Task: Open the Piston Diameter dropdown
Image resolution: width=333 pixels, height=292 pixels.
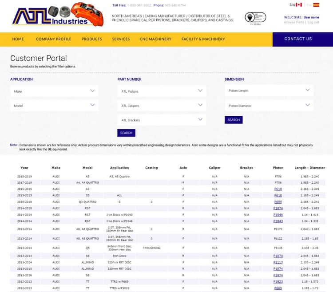Action: pyautogui.click(x=269, y=106)
